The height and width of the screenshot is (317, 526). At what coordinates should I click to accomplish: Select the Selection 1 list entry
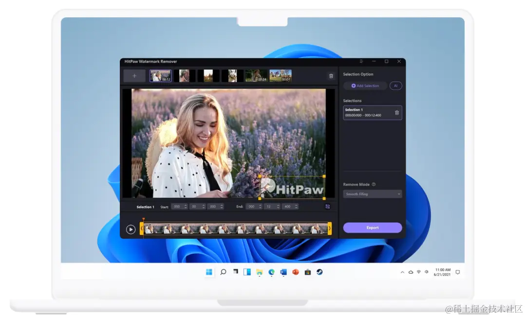pos(373,113)
